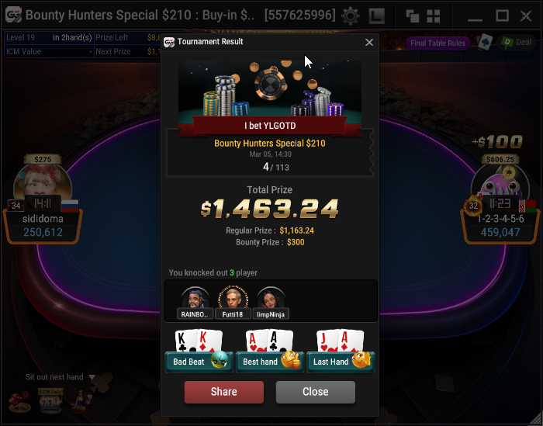Open the settings gear in title bar

(350, 16)
